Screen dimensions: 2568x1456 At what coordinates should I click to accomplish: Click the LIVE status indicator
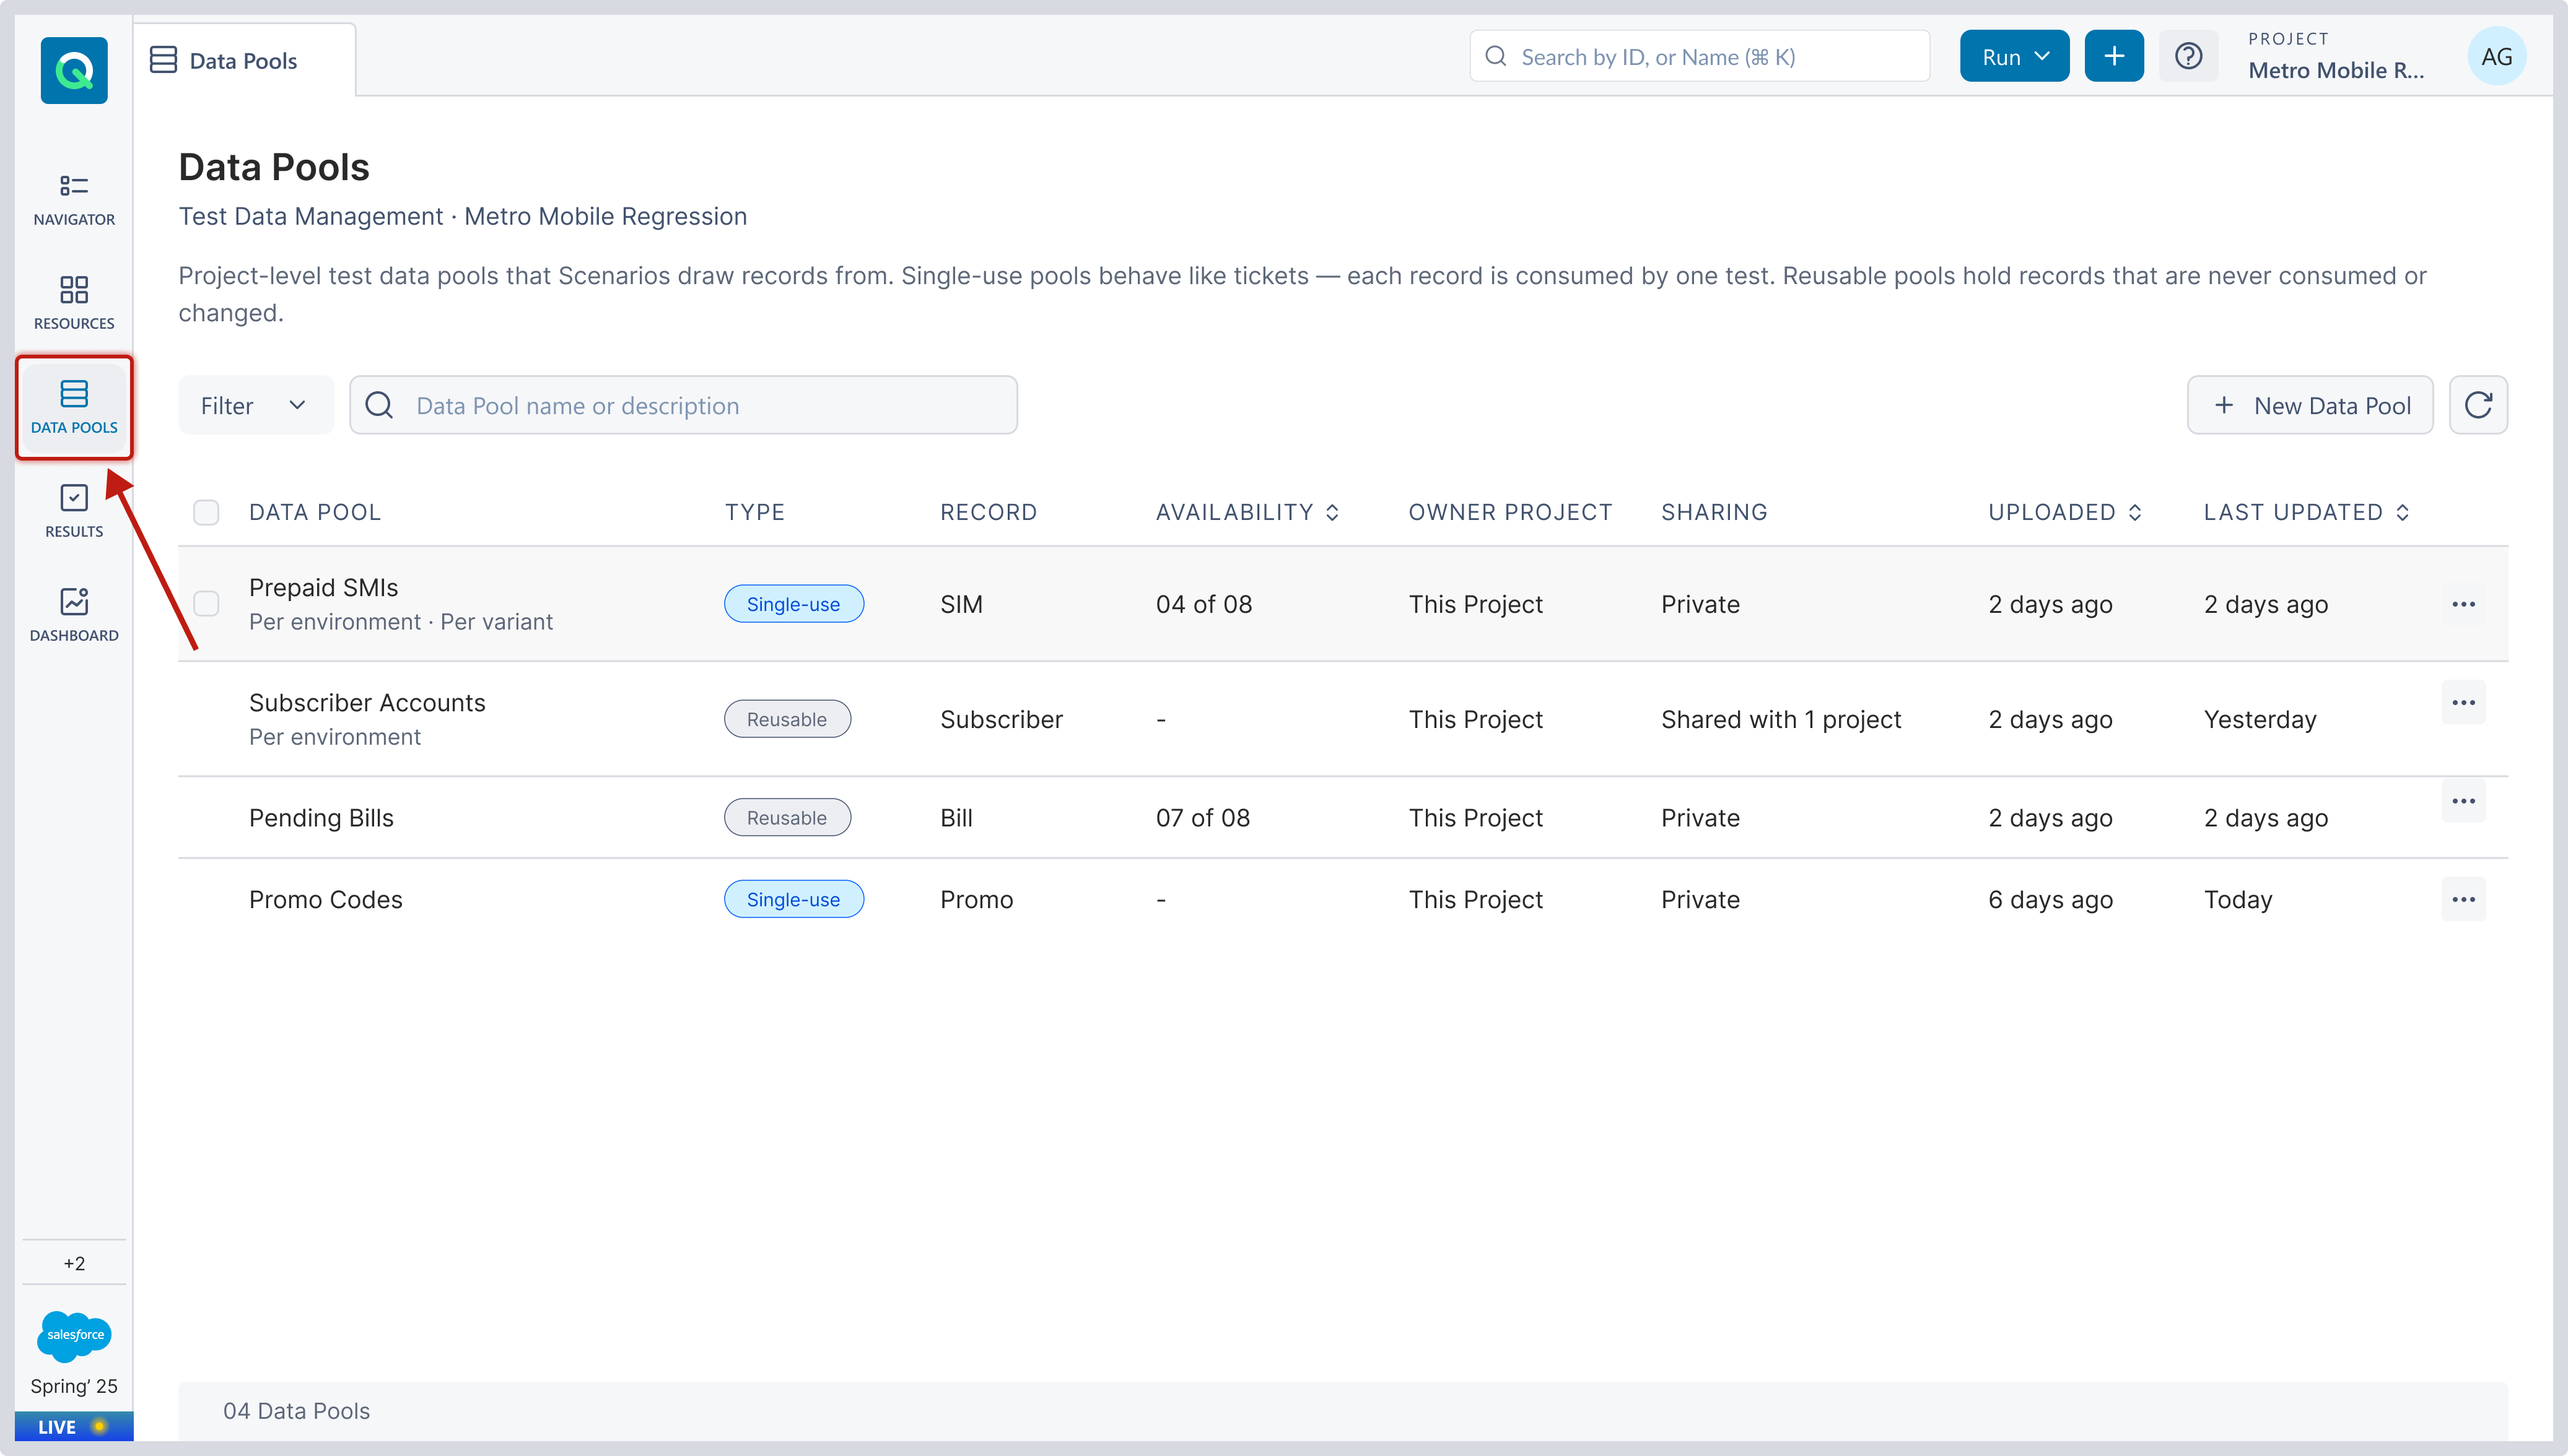[x=74, y=1426]
